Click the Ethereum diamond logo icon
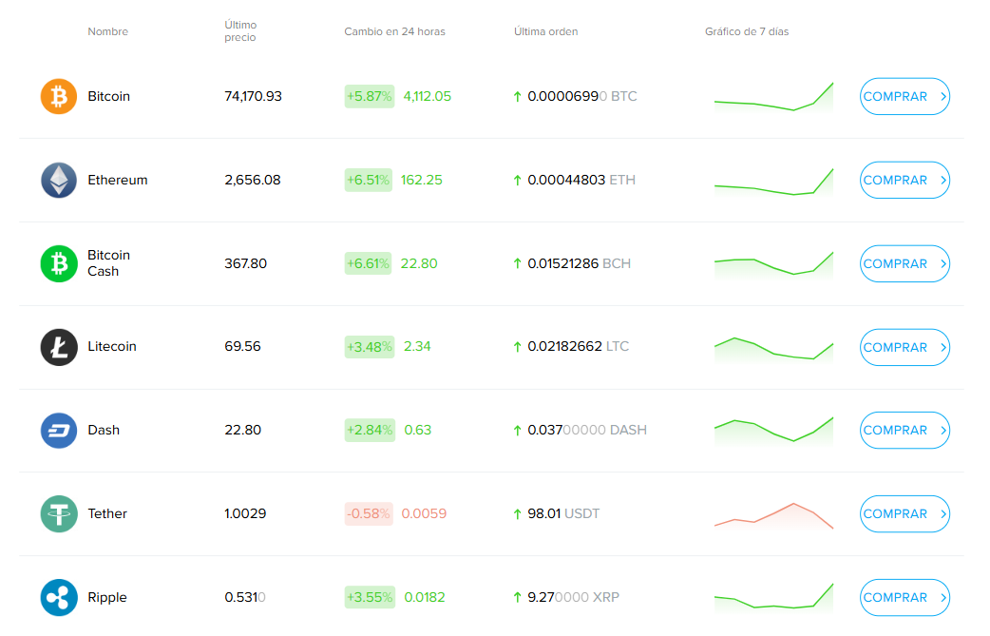This screenshot has height=636, width=990. point(59,180)
